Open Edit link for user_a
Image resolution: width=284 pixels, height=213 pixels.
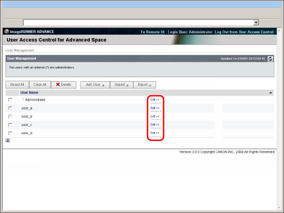154,108
